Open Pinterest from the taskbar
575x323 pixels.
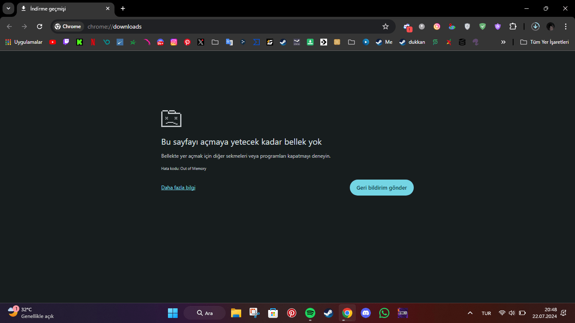(x=292, y=313)
